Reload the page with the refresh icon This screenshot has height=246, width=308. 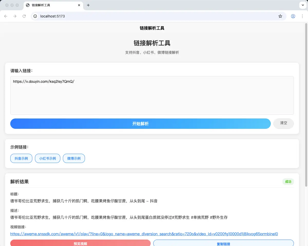[24, 16]
